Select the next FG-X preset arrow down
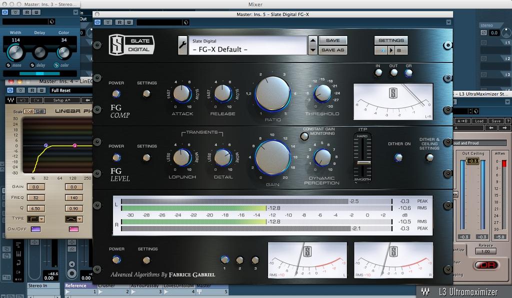The height and width of the screenshot is (298, 512). coord(313,50)
